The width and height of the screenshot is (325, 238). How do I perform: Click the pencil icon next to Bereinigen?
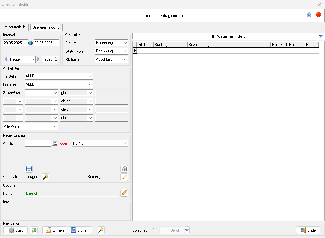click(x=124, y=177)
